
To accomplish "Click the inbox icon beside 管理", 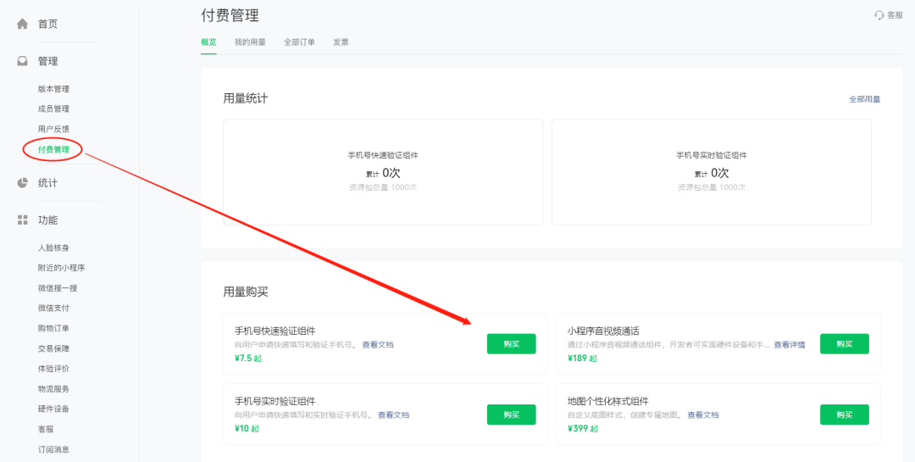I will (22, 61).
